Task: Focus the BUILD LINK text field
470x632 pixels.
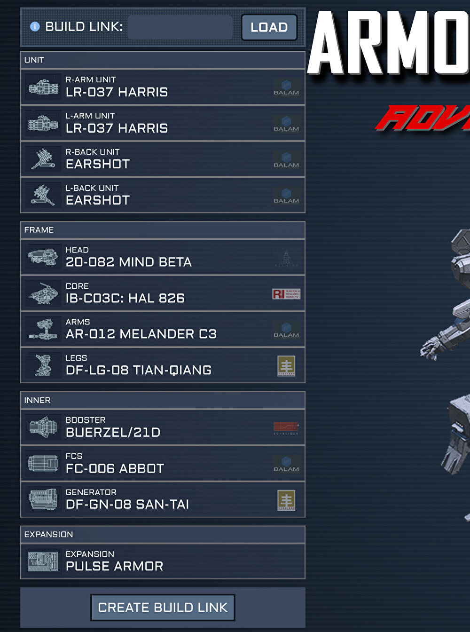Action: tap(180, 27)
